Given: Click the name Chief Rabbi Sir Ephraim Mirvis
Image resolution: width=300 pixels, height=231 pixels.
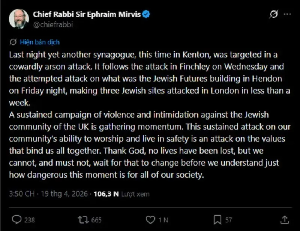Looking at the screenshot, I should (x=87, y=15).
